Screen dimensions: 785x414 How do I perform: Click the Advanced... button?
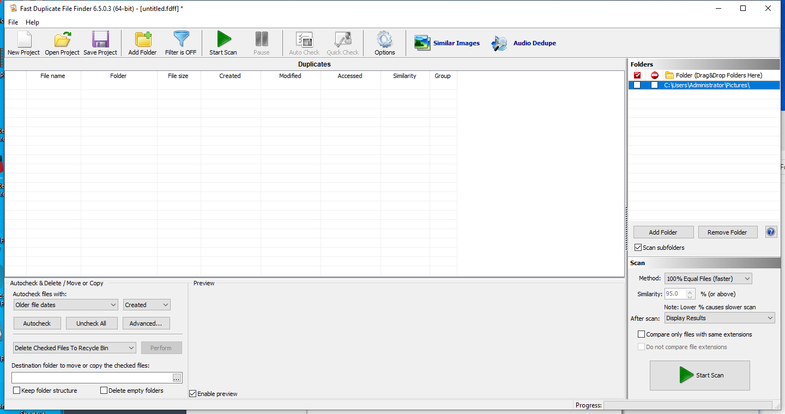pyautogui.click(x=146, y=323)
